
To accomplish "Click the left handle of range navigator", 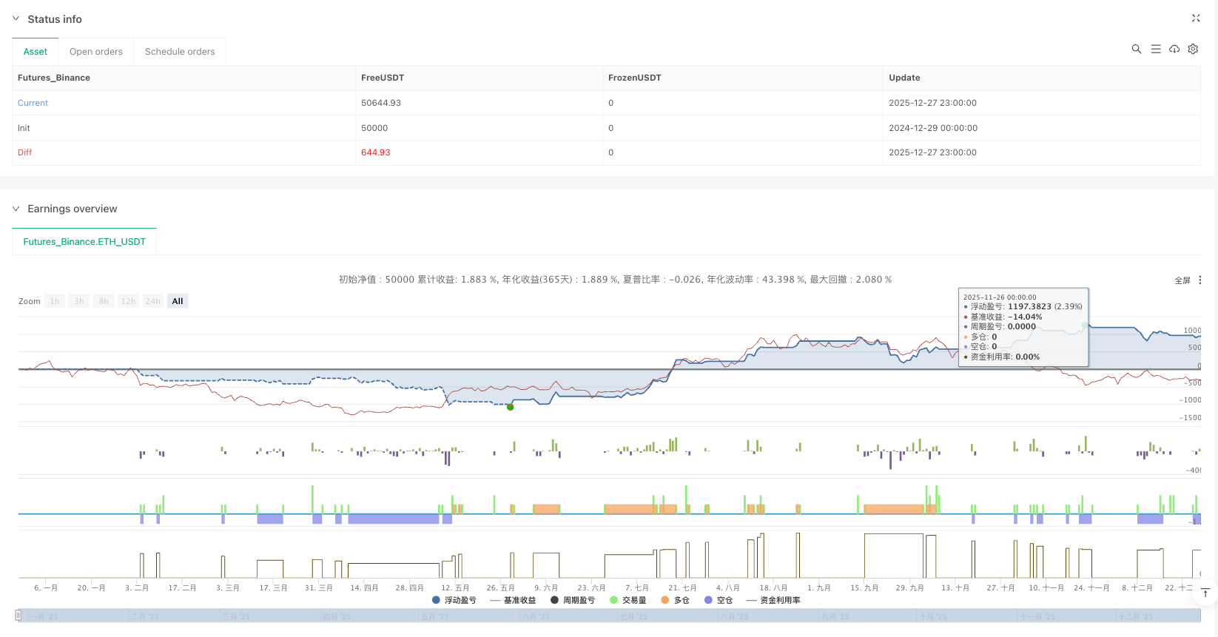I will [x=18, y=615].
